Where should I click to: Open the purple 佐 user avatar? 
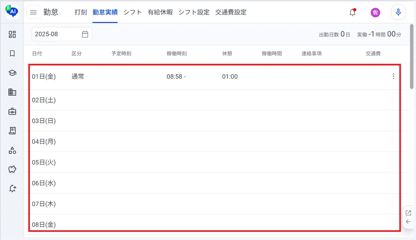[375, 12]
